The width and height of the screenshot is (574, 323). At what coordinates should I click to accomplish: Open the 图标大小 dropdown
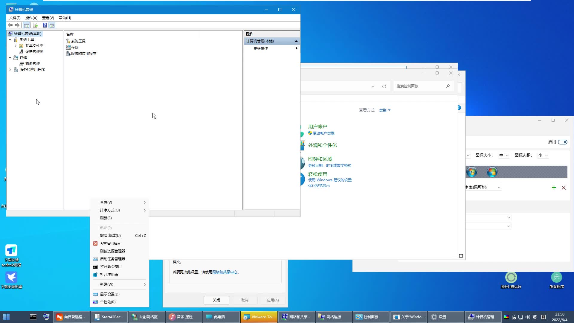[x=504, y=155]
